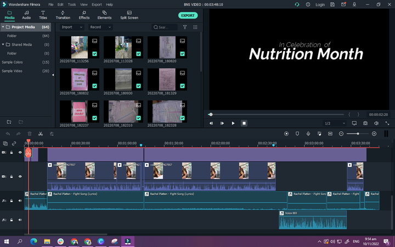Click the fullscreen preview icon
This screenshot has height=247, width=395.
387,123
